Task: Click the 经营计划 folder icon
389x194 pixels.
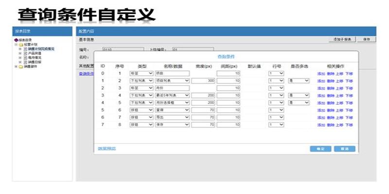Action: pos(21,44)
